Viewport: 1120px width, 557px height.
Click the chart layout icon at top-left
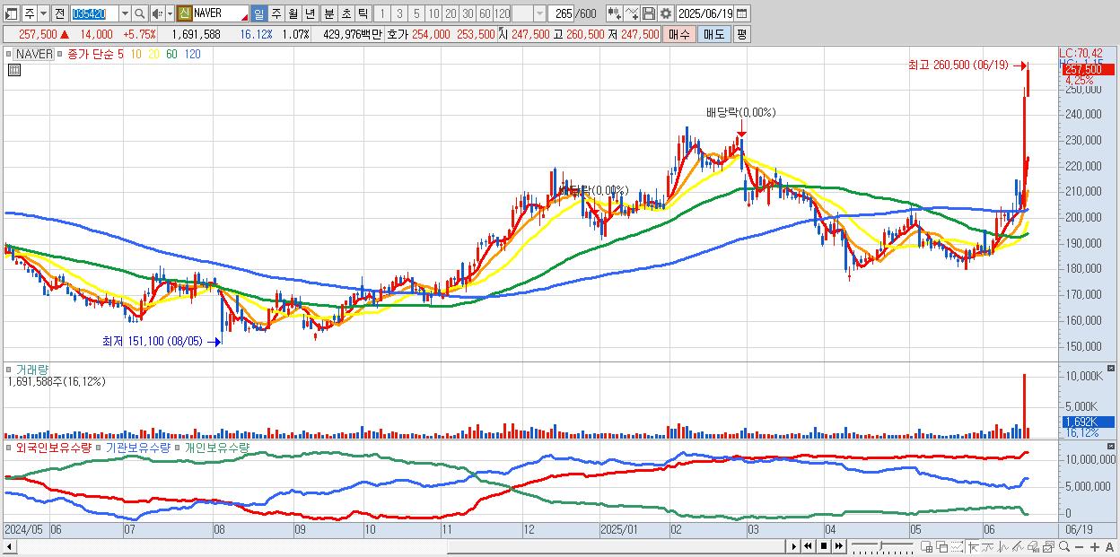point(11,13)
